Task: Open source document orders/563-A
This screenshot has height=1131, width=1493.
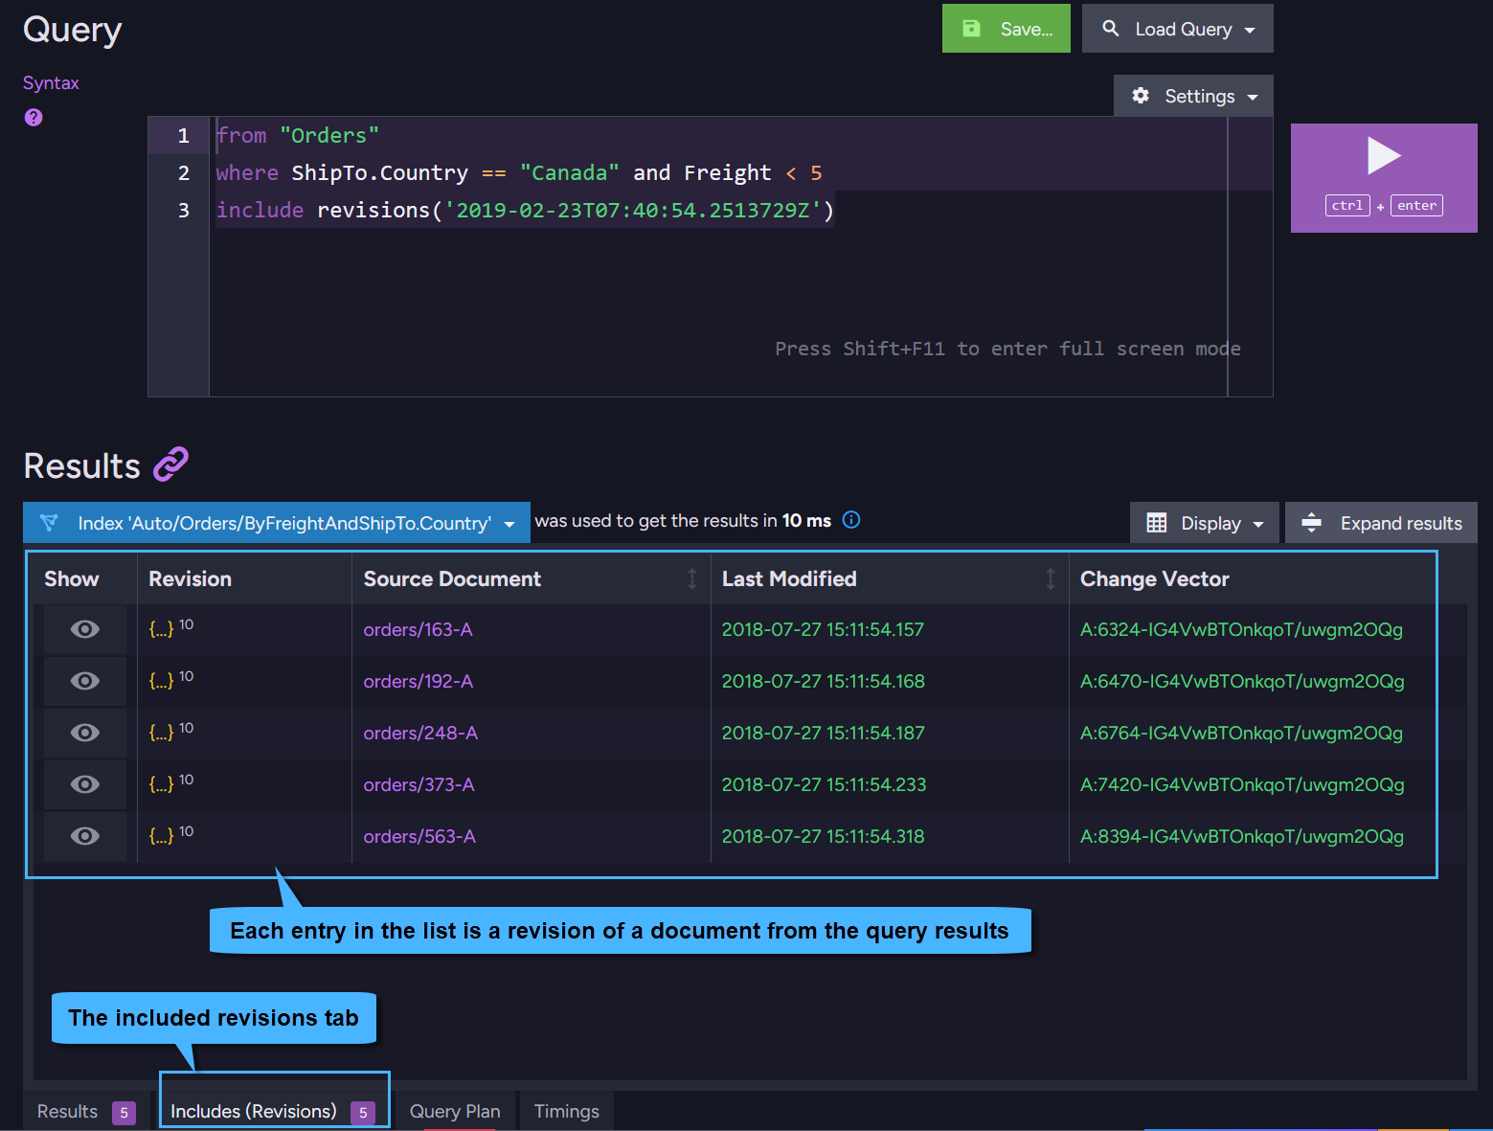Action: [419, 836]
